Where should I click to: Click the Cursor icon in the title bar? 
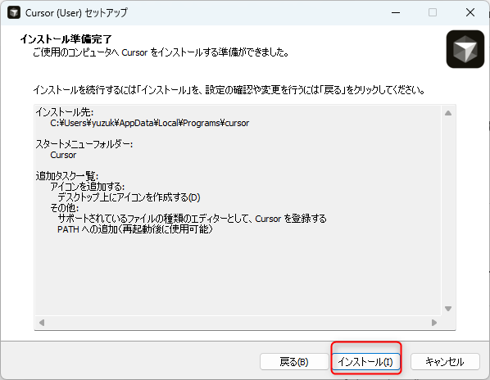[x=14, y=13]
